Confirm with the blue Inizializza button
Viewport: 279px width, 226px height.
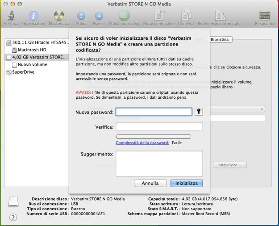[x=187, y=183]
